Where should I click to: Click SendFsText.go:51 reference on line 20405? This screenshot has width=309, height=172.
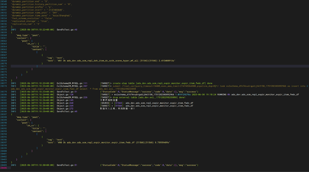67,165
